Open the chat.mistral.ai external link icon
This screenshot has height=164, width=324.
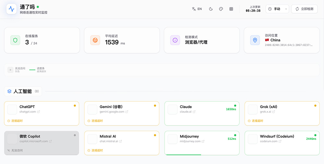point(121,141)
